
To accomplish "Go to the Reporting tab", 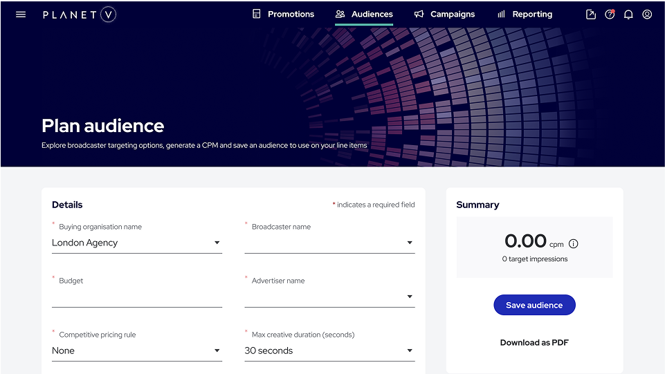I will [525, 15].
